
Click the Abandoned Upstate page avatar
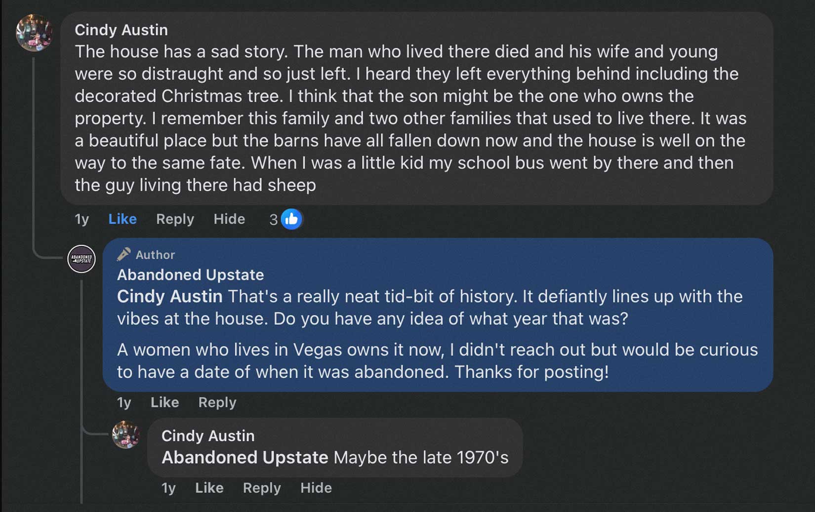81,258
